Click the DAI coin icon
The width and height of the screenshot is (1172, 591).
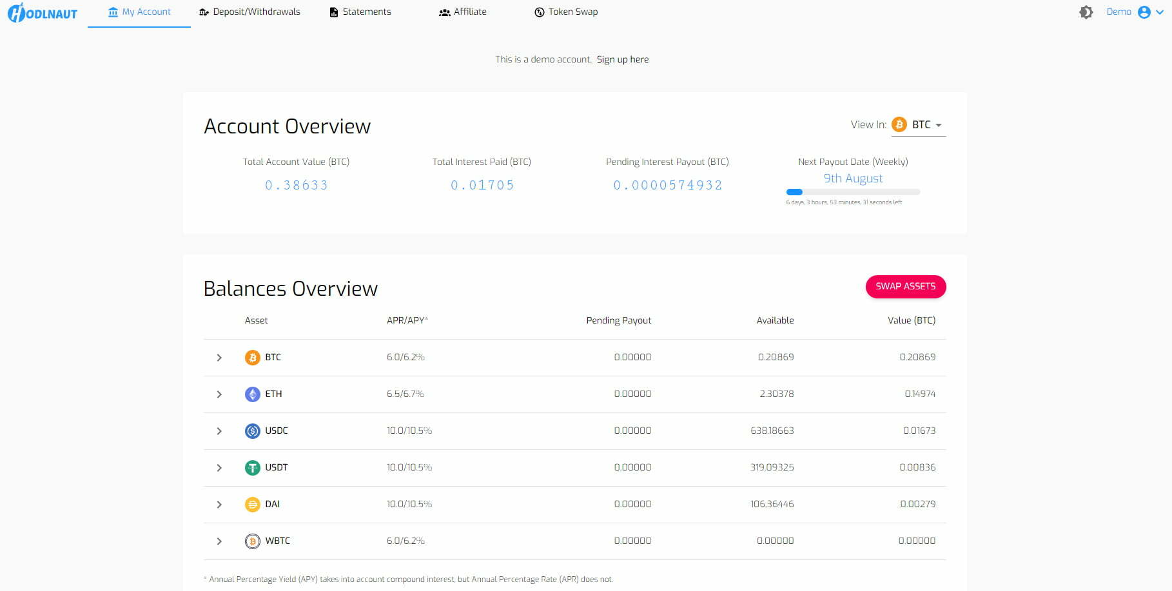[251, 504]
